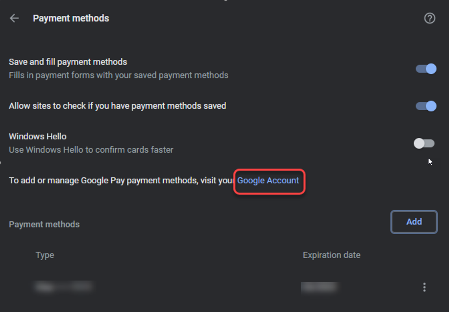Click the Allow sites to check label text
This screenshot has width=449, height=312.
click(x=117, y=106)
